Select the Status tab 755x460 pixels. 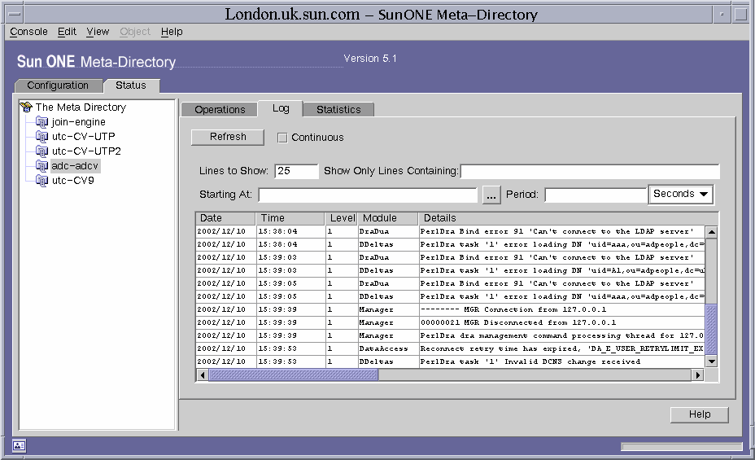(131, 85)
